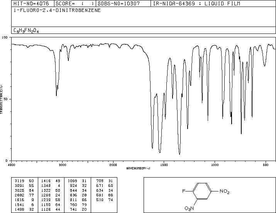The height and width of the screenshot is (213, 276).
Task: Click the 1500 wavenumber axis label
Action: pyautogui.click(x=164, y=165)
